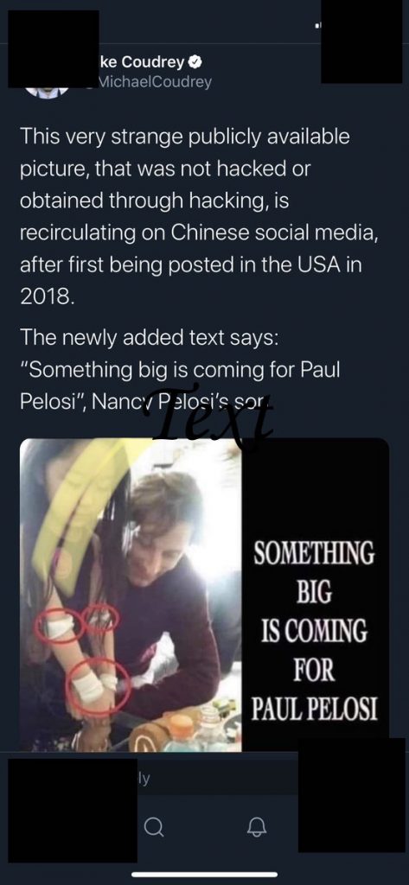The image size is (409, 885).
Task: Tap the red circle on the upper arm bandage
Action: 60,626
